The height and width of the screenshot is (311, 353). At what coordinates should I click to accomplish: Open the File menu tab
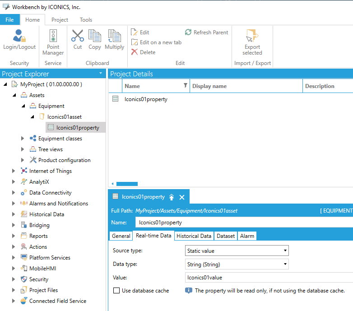pos(9,19)
